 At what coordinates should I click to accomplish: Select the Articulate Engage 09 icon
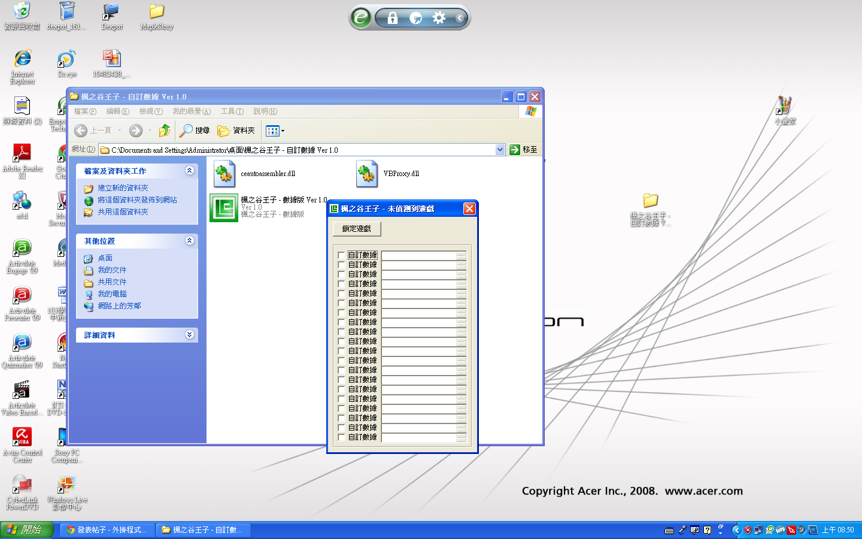(22, 256)
